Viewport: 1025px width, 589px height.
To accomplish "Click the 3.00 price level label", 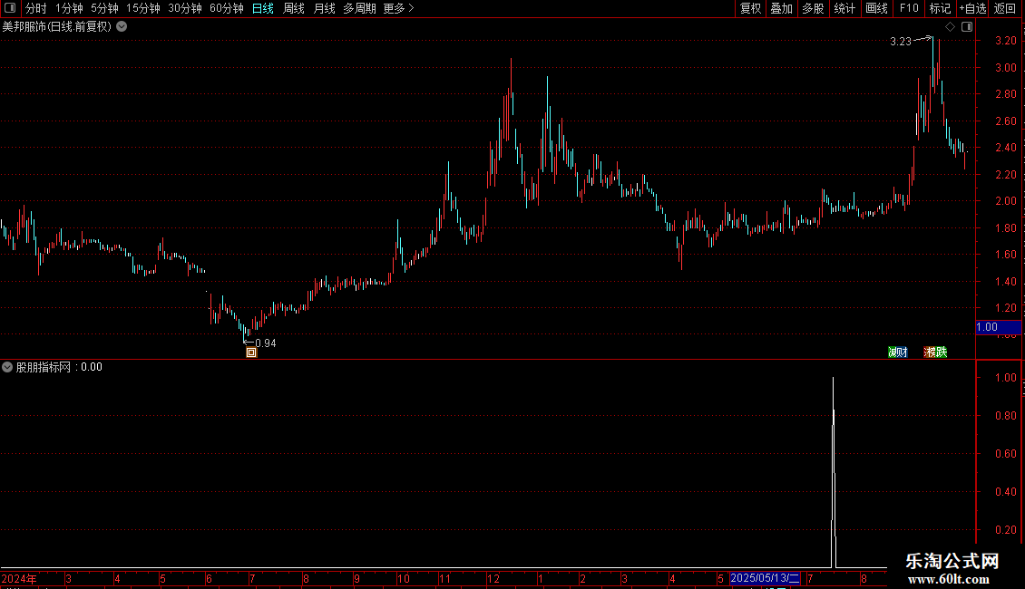I will pyautogui.click(x=1005, y=68).
